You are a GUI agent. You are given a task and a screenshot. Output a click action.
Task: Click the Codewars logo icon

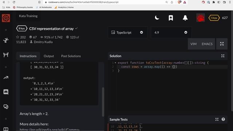[x=6, y=18]
